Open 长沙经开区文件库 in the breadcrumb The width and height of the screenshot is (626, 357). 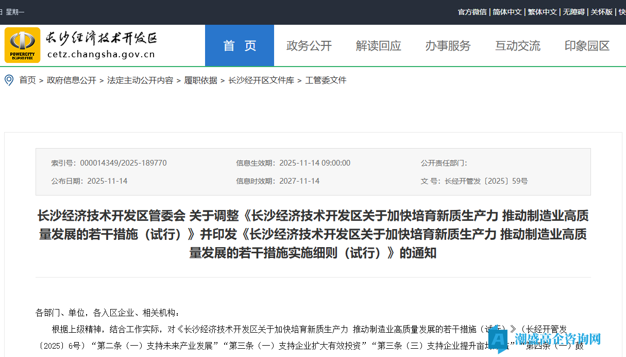click(261, 80)
